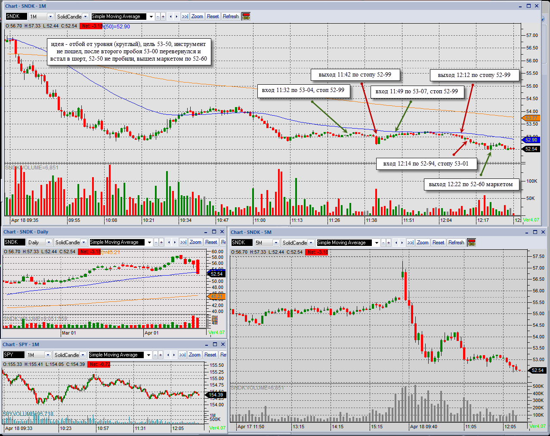550x436 pixels.
Task: Click the black 52.54 last price tag on SNDK 1M axis
Action: tap(531, 149)
